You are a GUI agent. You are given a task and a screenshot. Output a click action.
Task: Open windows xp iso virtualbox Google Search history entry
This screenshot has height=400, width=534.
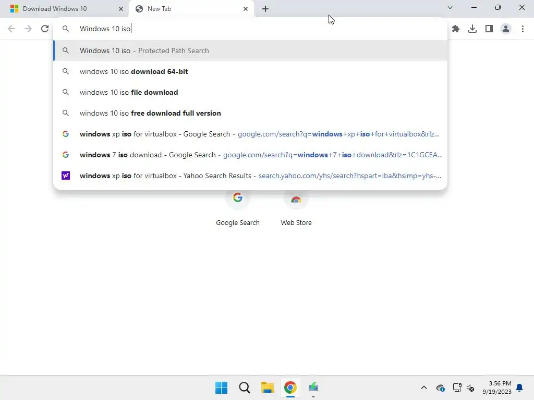[250, 134]
